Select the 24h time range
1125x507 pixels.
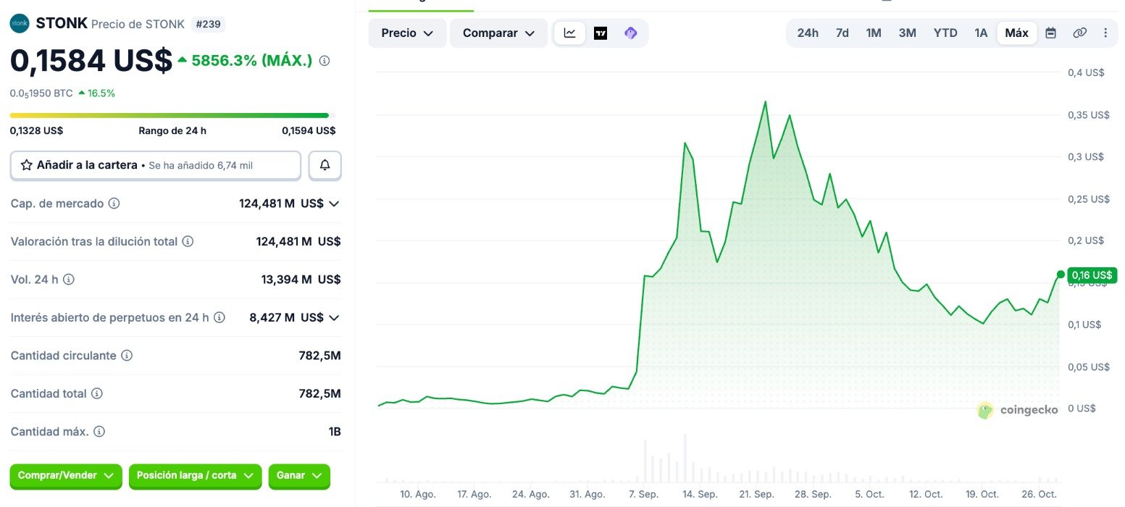coord(808,33)
